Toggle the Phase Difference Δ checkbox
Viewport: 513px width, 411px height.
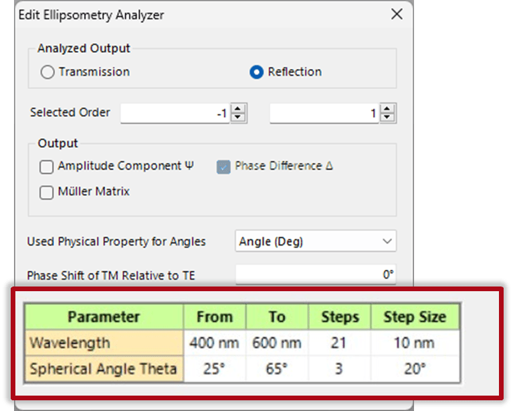click(223, 167)
